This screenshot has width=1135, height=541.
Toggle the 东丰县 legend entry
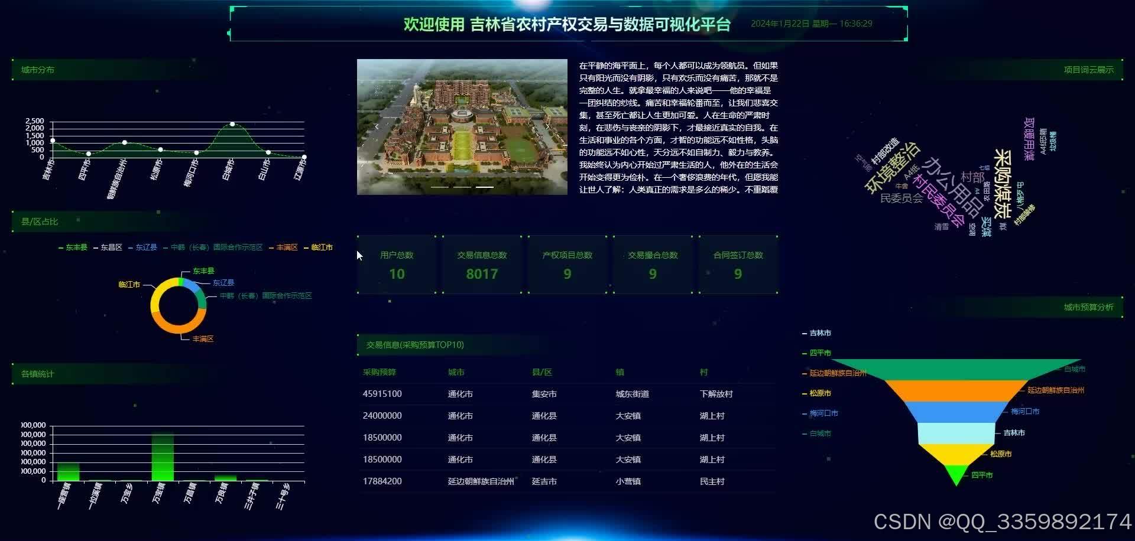pos(73,247)
